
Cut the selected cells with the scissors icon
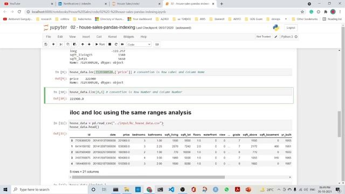61,44
